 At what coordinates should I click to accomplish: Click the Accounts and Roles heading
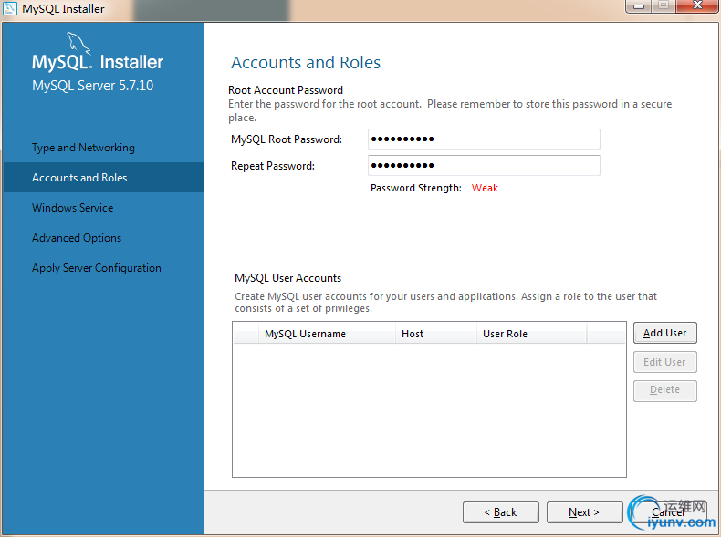(306, 63)
